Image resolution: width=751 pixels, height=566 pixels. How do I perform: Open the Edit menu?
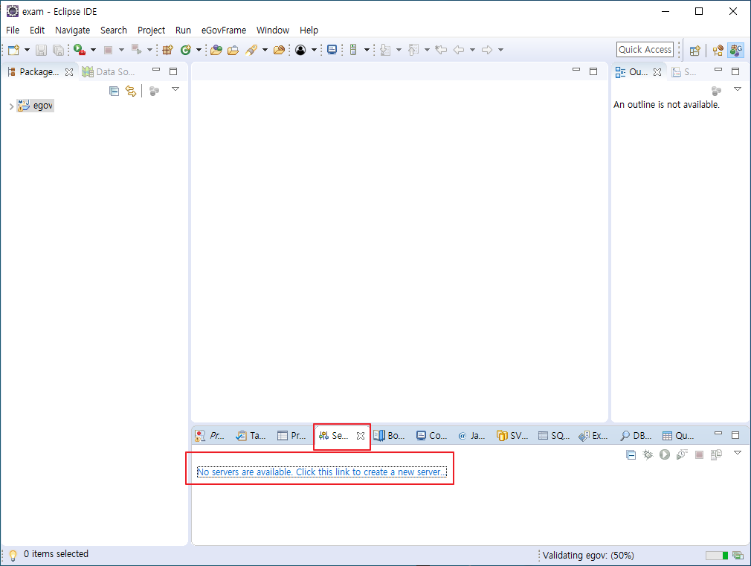(x=37, y=30)
